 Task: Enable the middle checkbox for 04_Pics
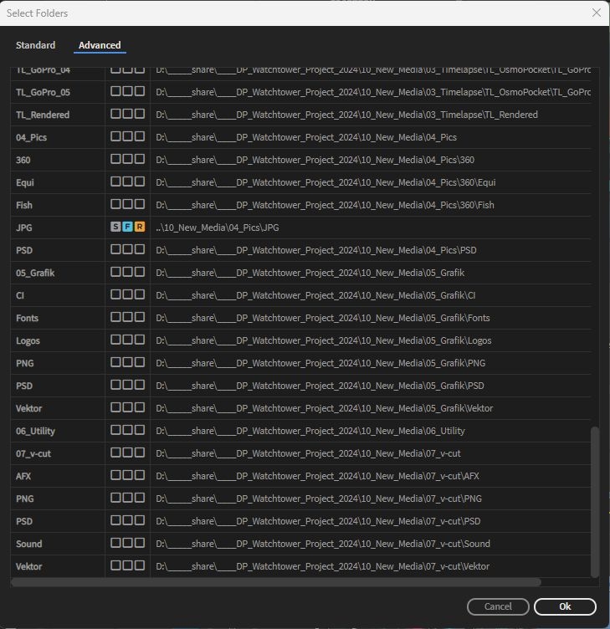128,136
